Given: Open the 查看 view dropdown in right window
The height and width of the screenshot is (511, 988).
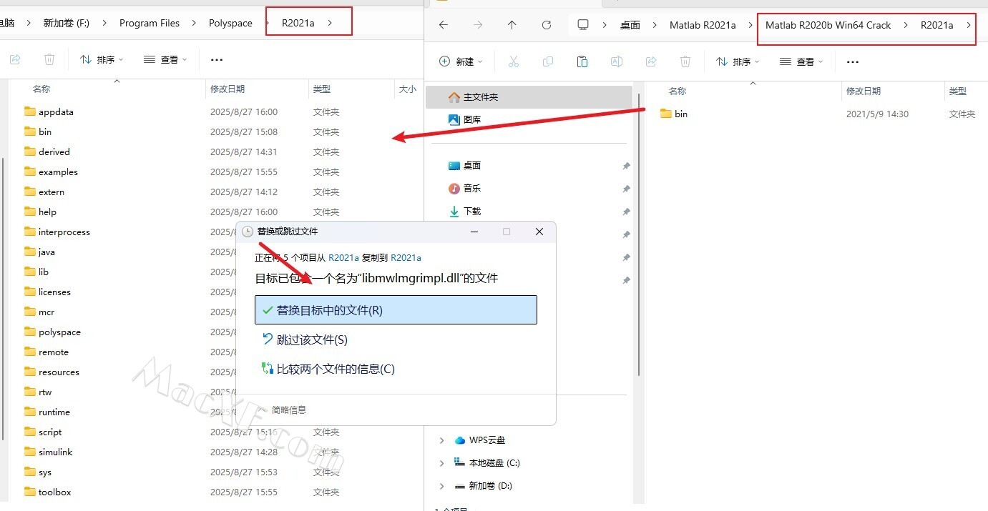Looking at the screenshot, I should point(801,61).
